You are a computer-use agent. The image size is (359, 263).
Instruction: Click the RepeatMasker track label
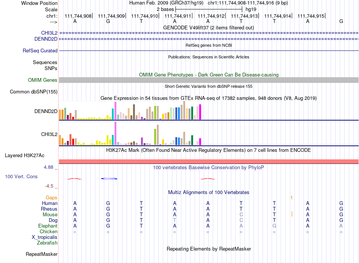pos(42,254)
